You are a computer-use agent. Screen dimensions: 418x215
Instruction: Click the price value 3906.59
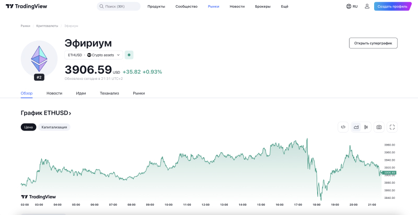click(88, 69)
